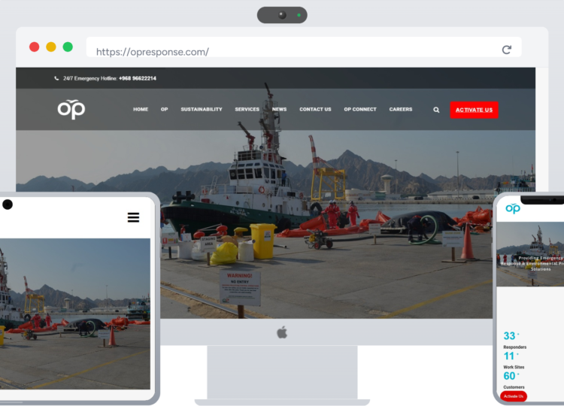
Task: Choose CONTACT US in the navigation
Action: click(315, 110)
